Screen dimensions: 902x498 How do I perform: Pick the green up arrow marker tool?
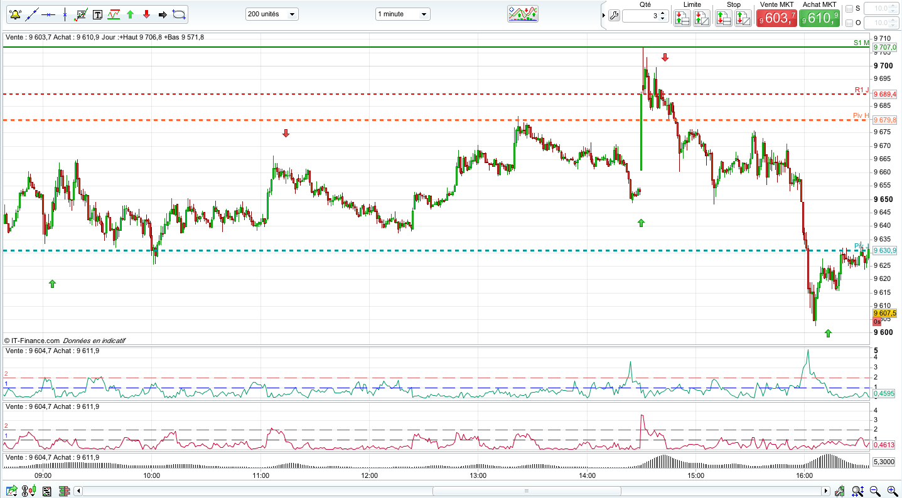click(x=130, y=14)
